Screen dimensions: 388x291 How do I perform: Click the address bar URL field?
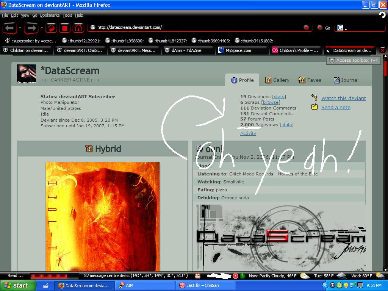tap(198, 27)
